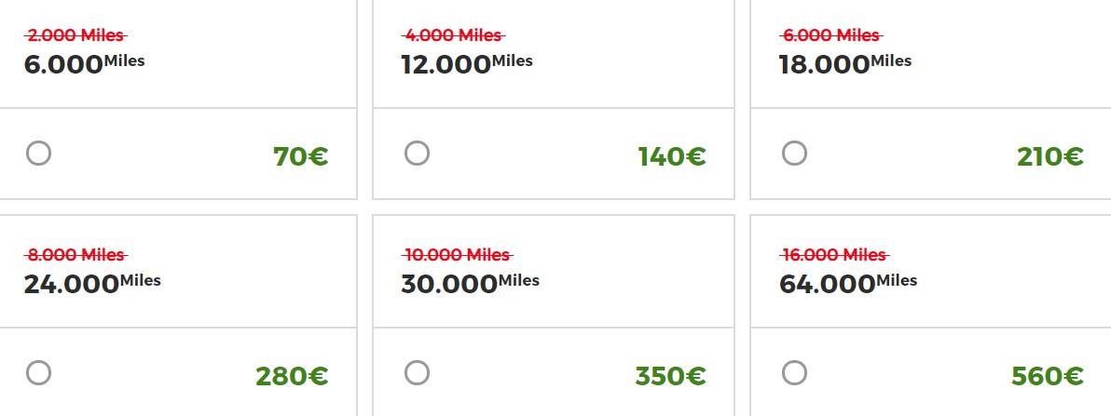Select the 30.000 Miles radio option

pyautogui.click(x=417, y=372)
